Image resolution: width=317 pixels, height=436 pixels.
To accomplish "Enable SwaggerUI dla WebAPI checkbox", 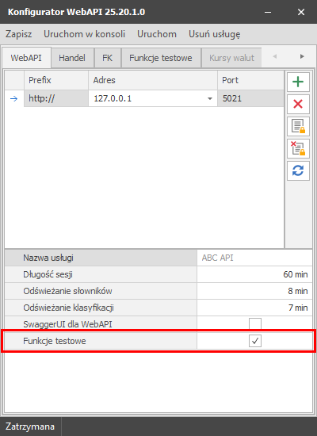I will (x=255, y=324).
